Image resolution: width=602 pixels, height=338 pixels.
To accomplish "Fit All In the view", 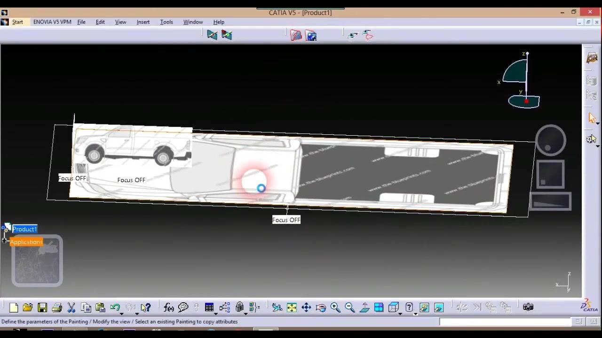I will 292,307.
